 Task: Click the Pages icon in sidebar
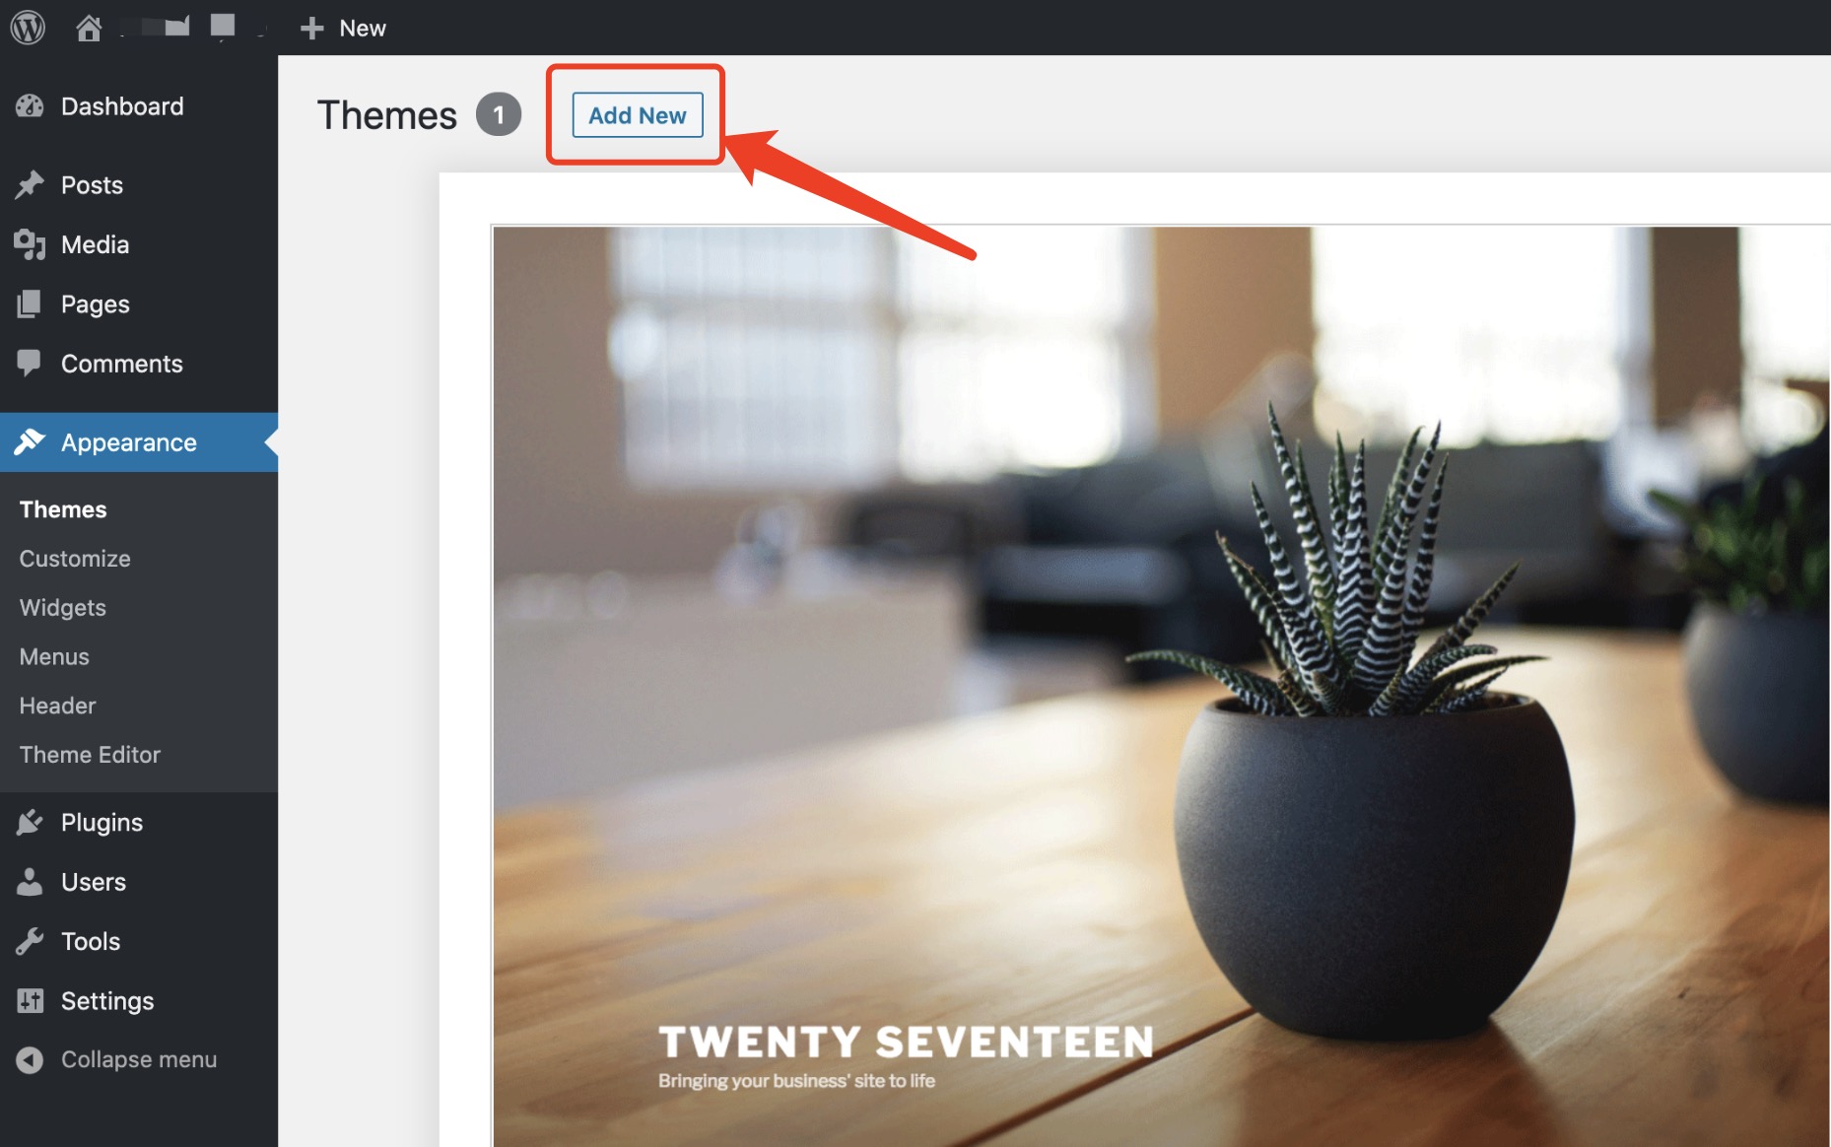pos(30,304)
